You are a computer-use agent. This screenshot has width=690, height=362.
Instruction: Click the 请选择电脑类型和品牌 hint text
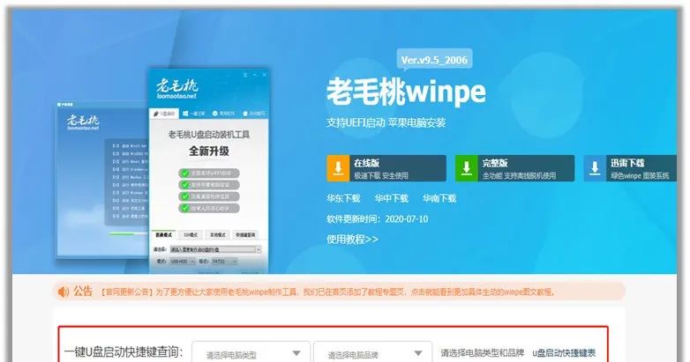coord(483,353)
